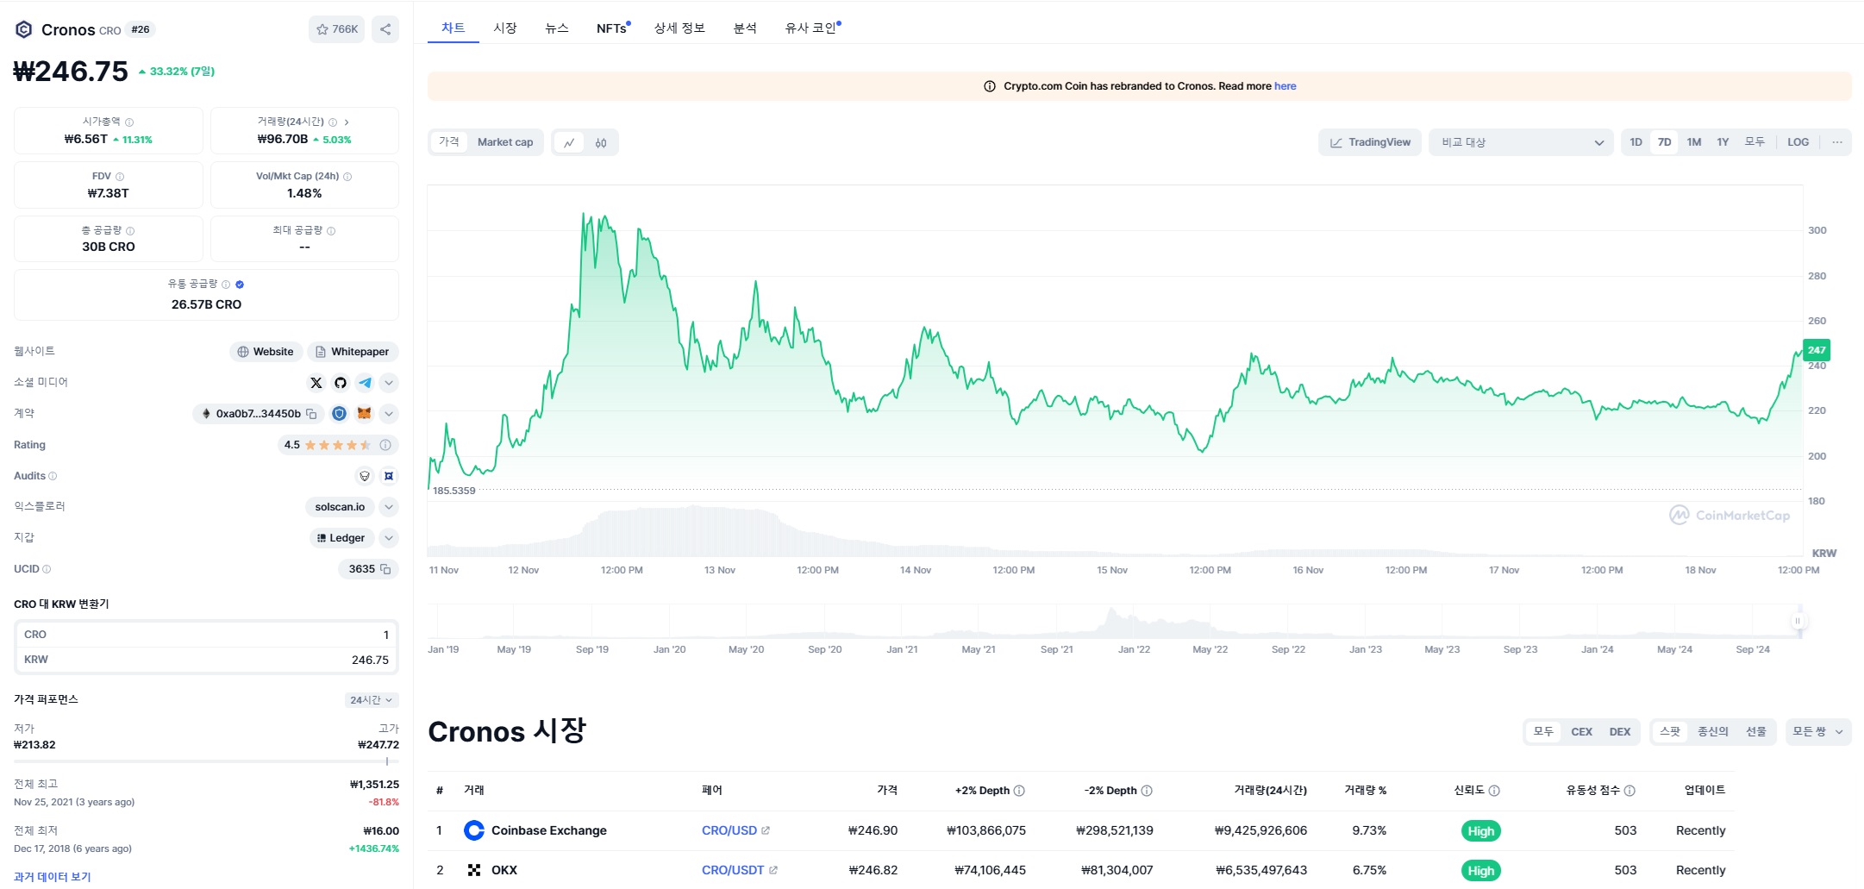Open the 비교 대상 compare dropdown
Viewport: 1864px width, 889px height.
(x=1522, y=142)
